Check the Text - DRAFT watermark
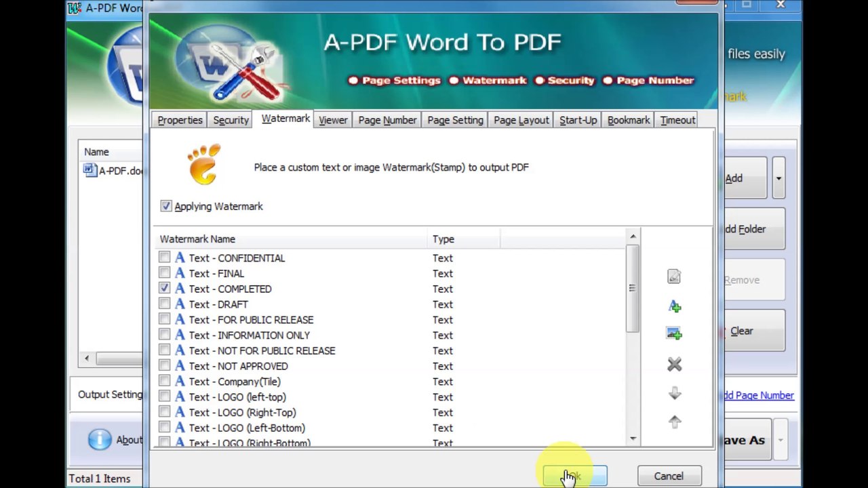868x488 pixels. pyautogui.click(x=164, y=304)
